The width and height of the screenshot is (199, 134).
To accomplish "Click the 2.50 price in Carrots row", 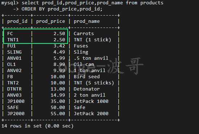I will point(59,34).
